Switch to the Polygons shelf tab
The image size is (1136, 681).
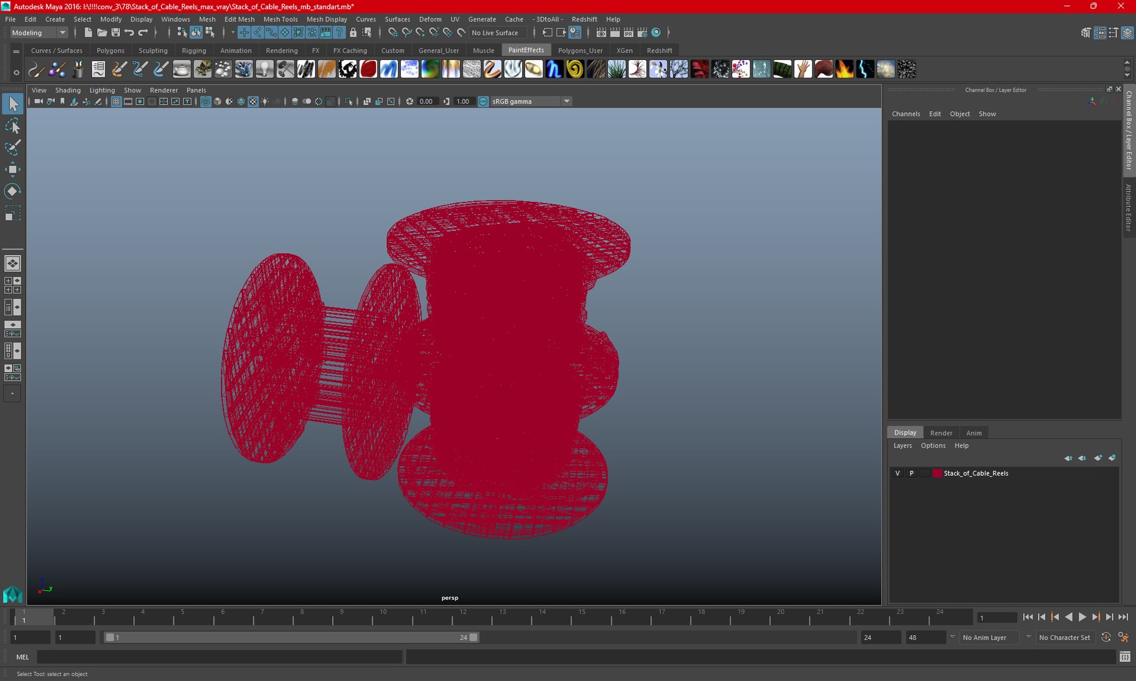pyautogui.click(x=110, y=50)
